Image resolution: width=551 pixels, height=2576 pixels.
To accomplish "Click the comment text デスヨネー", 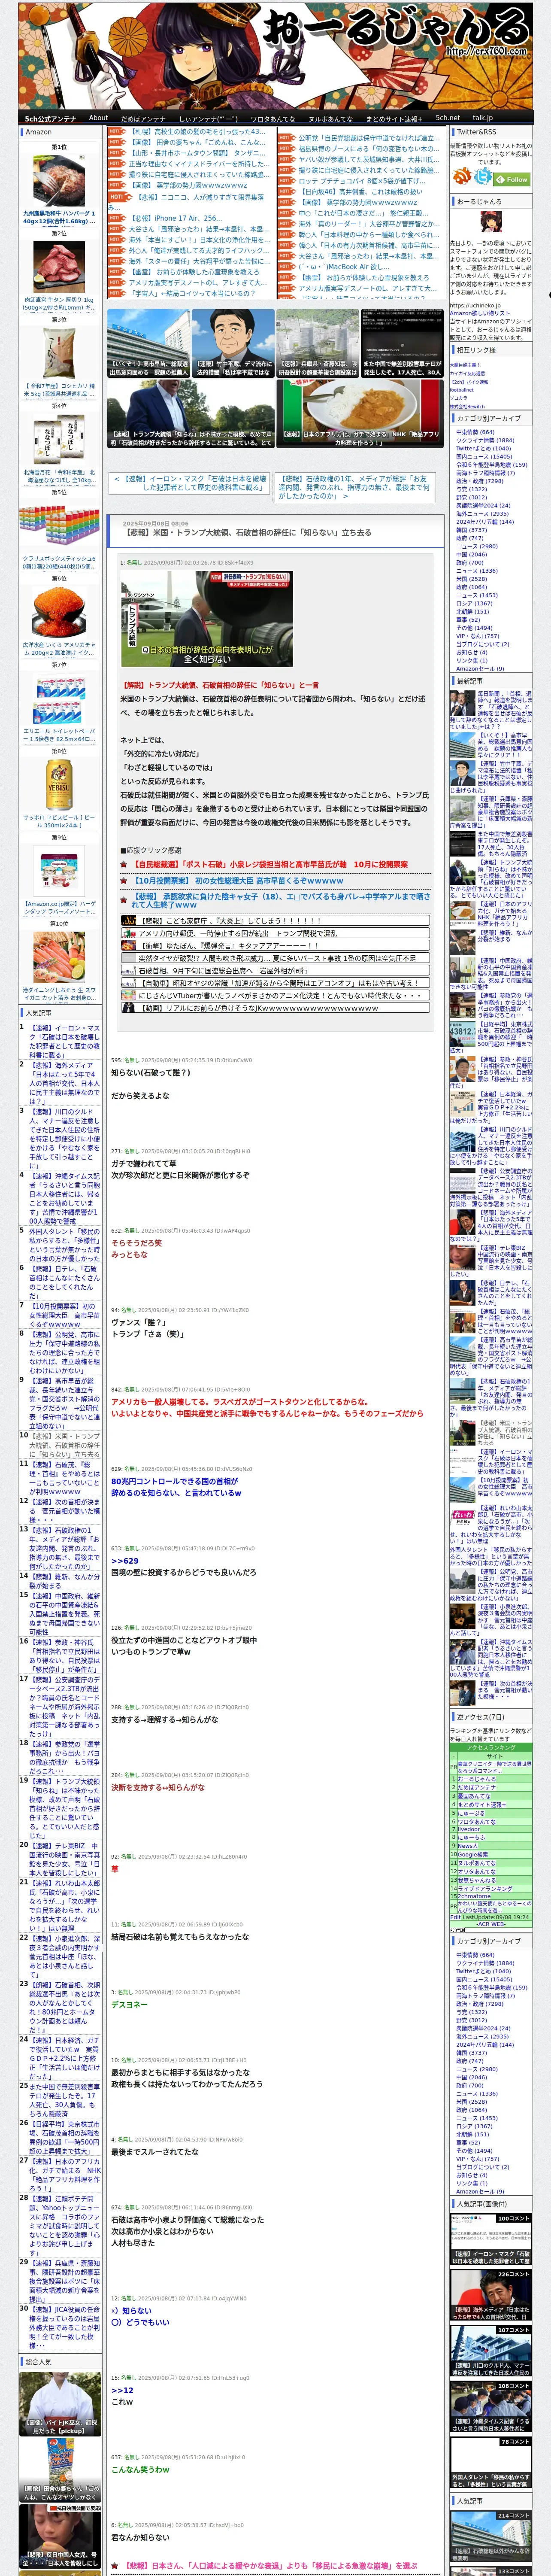I will tap(129, 2004).
